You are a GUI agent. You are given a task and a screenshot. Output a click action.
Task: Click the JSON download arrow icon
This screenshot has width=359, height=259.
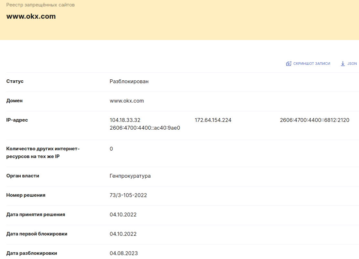click(x=343, y=64)
